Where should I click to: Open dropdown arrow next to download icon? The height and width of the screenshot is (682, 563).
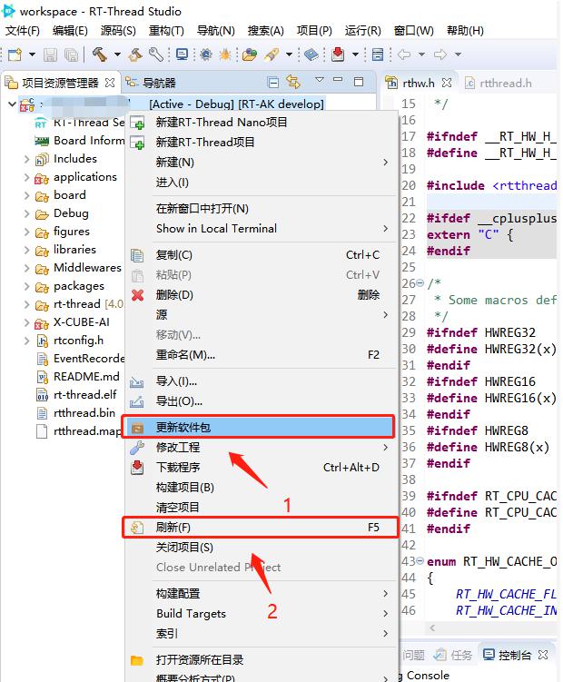[355, 54]
